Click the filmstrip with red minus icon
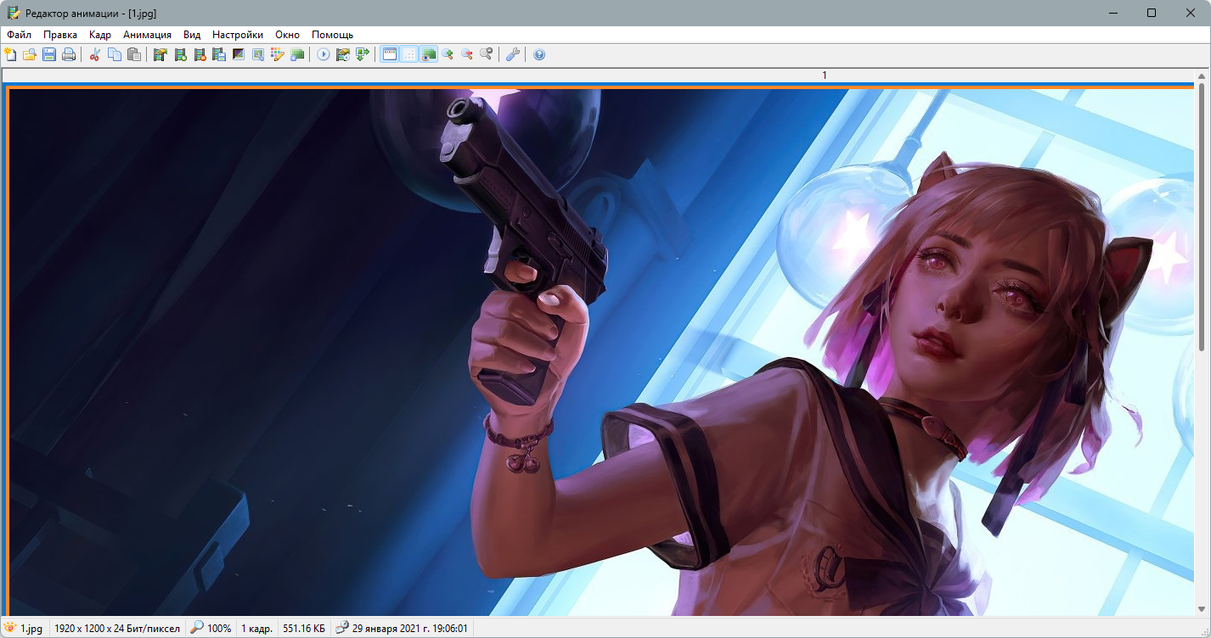 200,54
